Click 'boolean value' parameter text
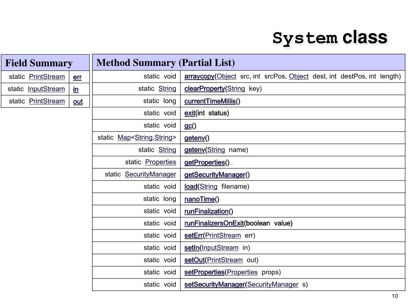 click(x=269, y=223)
